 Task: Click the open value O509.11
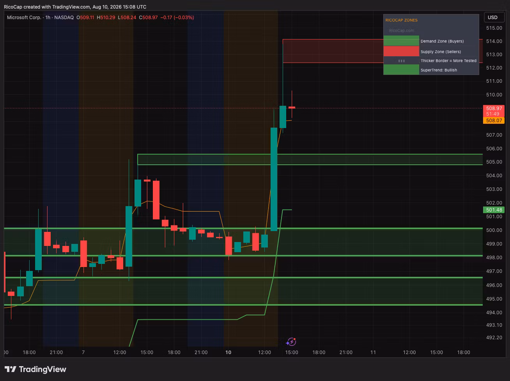tap(85, 18)
